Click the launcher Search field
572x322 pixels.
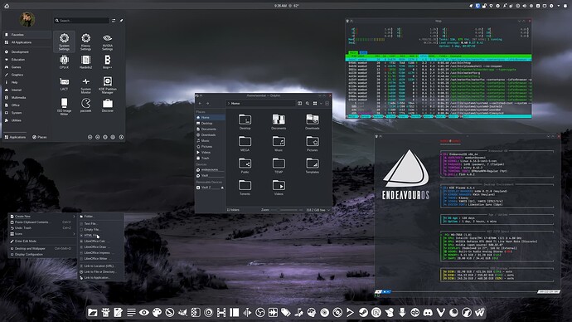coord(82,21)
